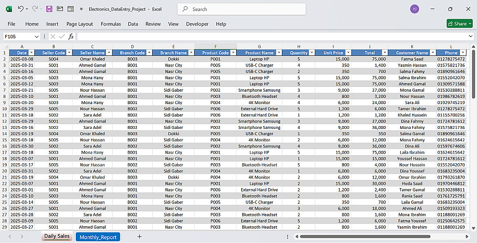The image size is (477, 243).
Task: Open the undo history dropdown arrow
Action: pyautogui.click(x=27, y=9)
